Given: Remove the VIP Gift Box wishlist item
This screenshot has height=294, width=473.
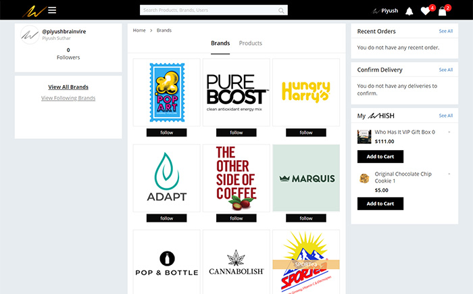Looking at the screenshot, I should [x=449, y=132].
